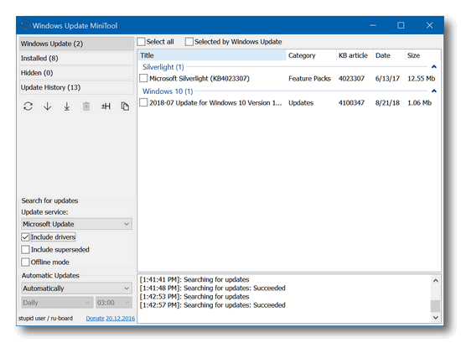The height and width of the screenshot is (343, 461).
Task: Open the Daily schedule dropdown
Action: (x=57, y=303)
